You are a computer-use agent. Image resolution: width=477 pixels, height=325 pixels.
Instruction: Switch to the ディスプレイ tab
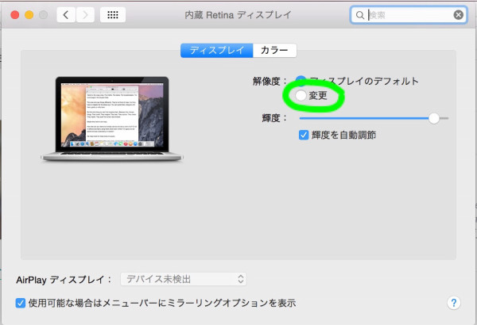click(217, 51)
